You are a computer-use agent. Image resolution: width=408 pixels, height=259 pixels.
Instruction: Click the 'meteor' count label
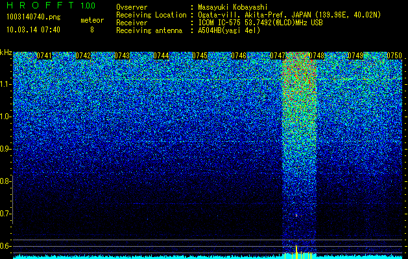pos(92,20)
